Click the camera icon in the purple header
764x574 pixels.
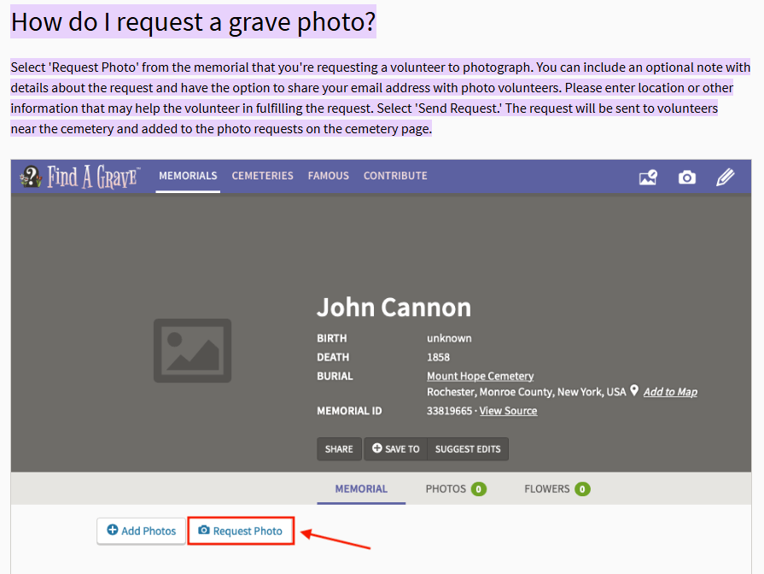pos(687,177)
